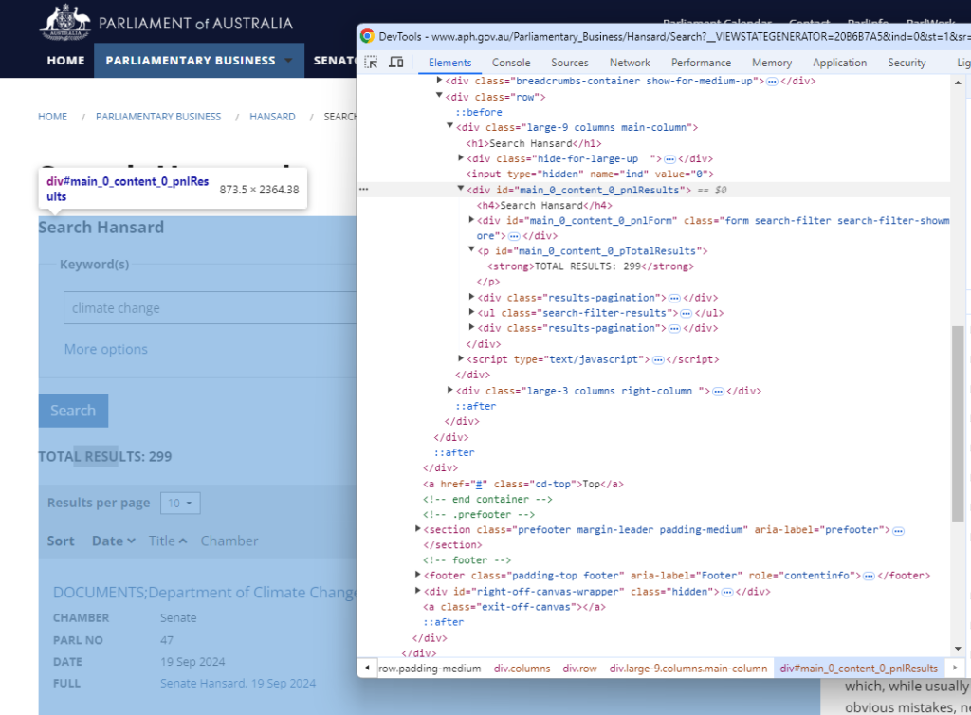
Task: Open the Network tab in DevTools
Action: pyautogui.click(x=630, y=63)
